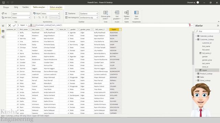Image resolution: width=220 pixels, height=123 pixels.
Task: Click the Yeni sütun icon
Action: tap(136, 13)
